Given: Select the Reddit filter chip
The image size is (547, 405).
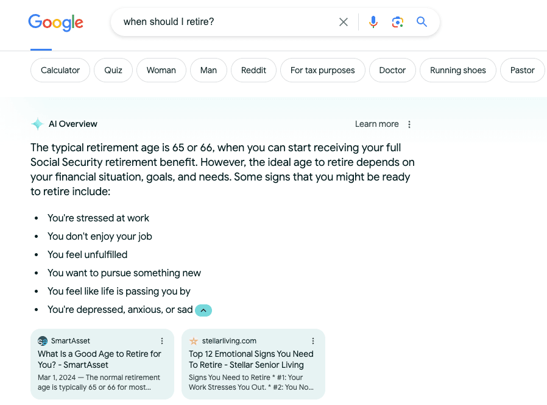Looking at the screenshot, I should coord(253,70).
